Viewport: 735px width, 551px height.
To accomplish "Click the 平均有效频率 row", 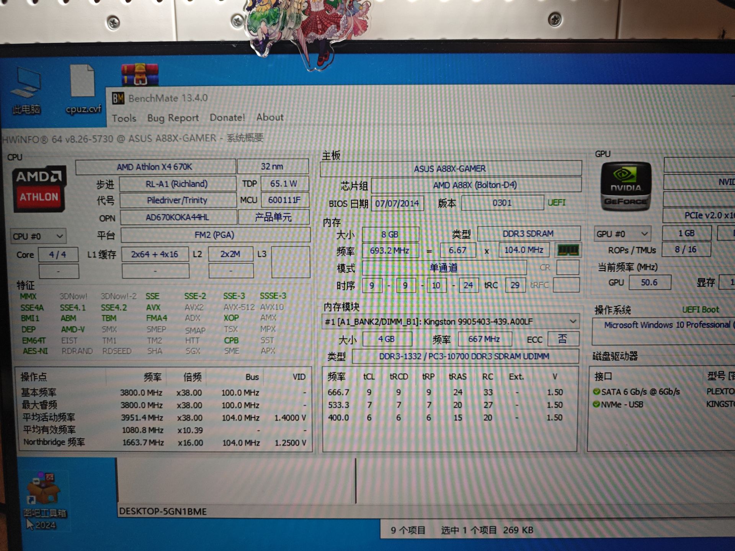I will click(x=165, y=430).
